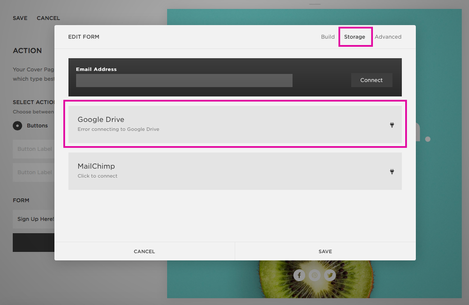Image resolution: width=469 pixels, height=305 pixels.
Task: Click the first Button Label field
Action: pos(35,149)
